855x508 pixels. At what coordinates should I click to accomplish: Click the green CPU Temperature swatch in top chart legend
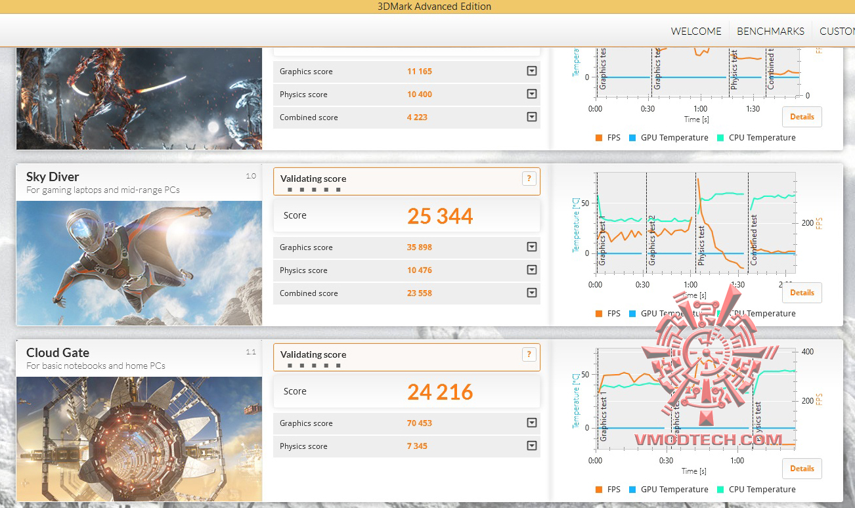point(720,138)
